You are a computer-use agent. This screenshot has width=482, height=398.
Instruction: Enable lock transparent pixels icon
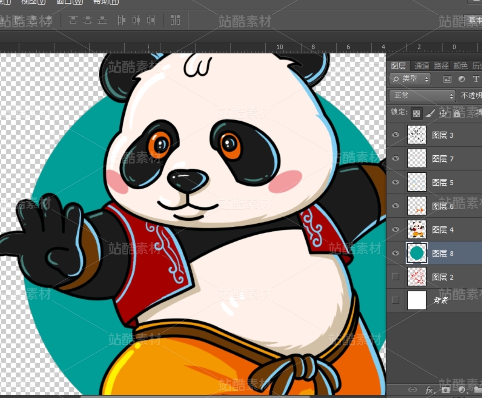tap(416, 114)
